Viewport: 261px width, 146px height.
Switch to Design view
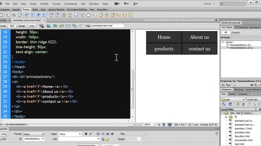click(22, 26)
